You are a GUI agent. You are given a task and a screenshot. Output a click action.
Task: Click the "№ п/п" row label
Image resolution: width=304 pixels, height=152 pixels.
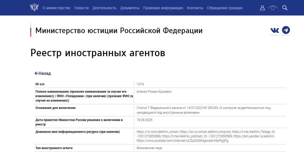click(40, 84)
